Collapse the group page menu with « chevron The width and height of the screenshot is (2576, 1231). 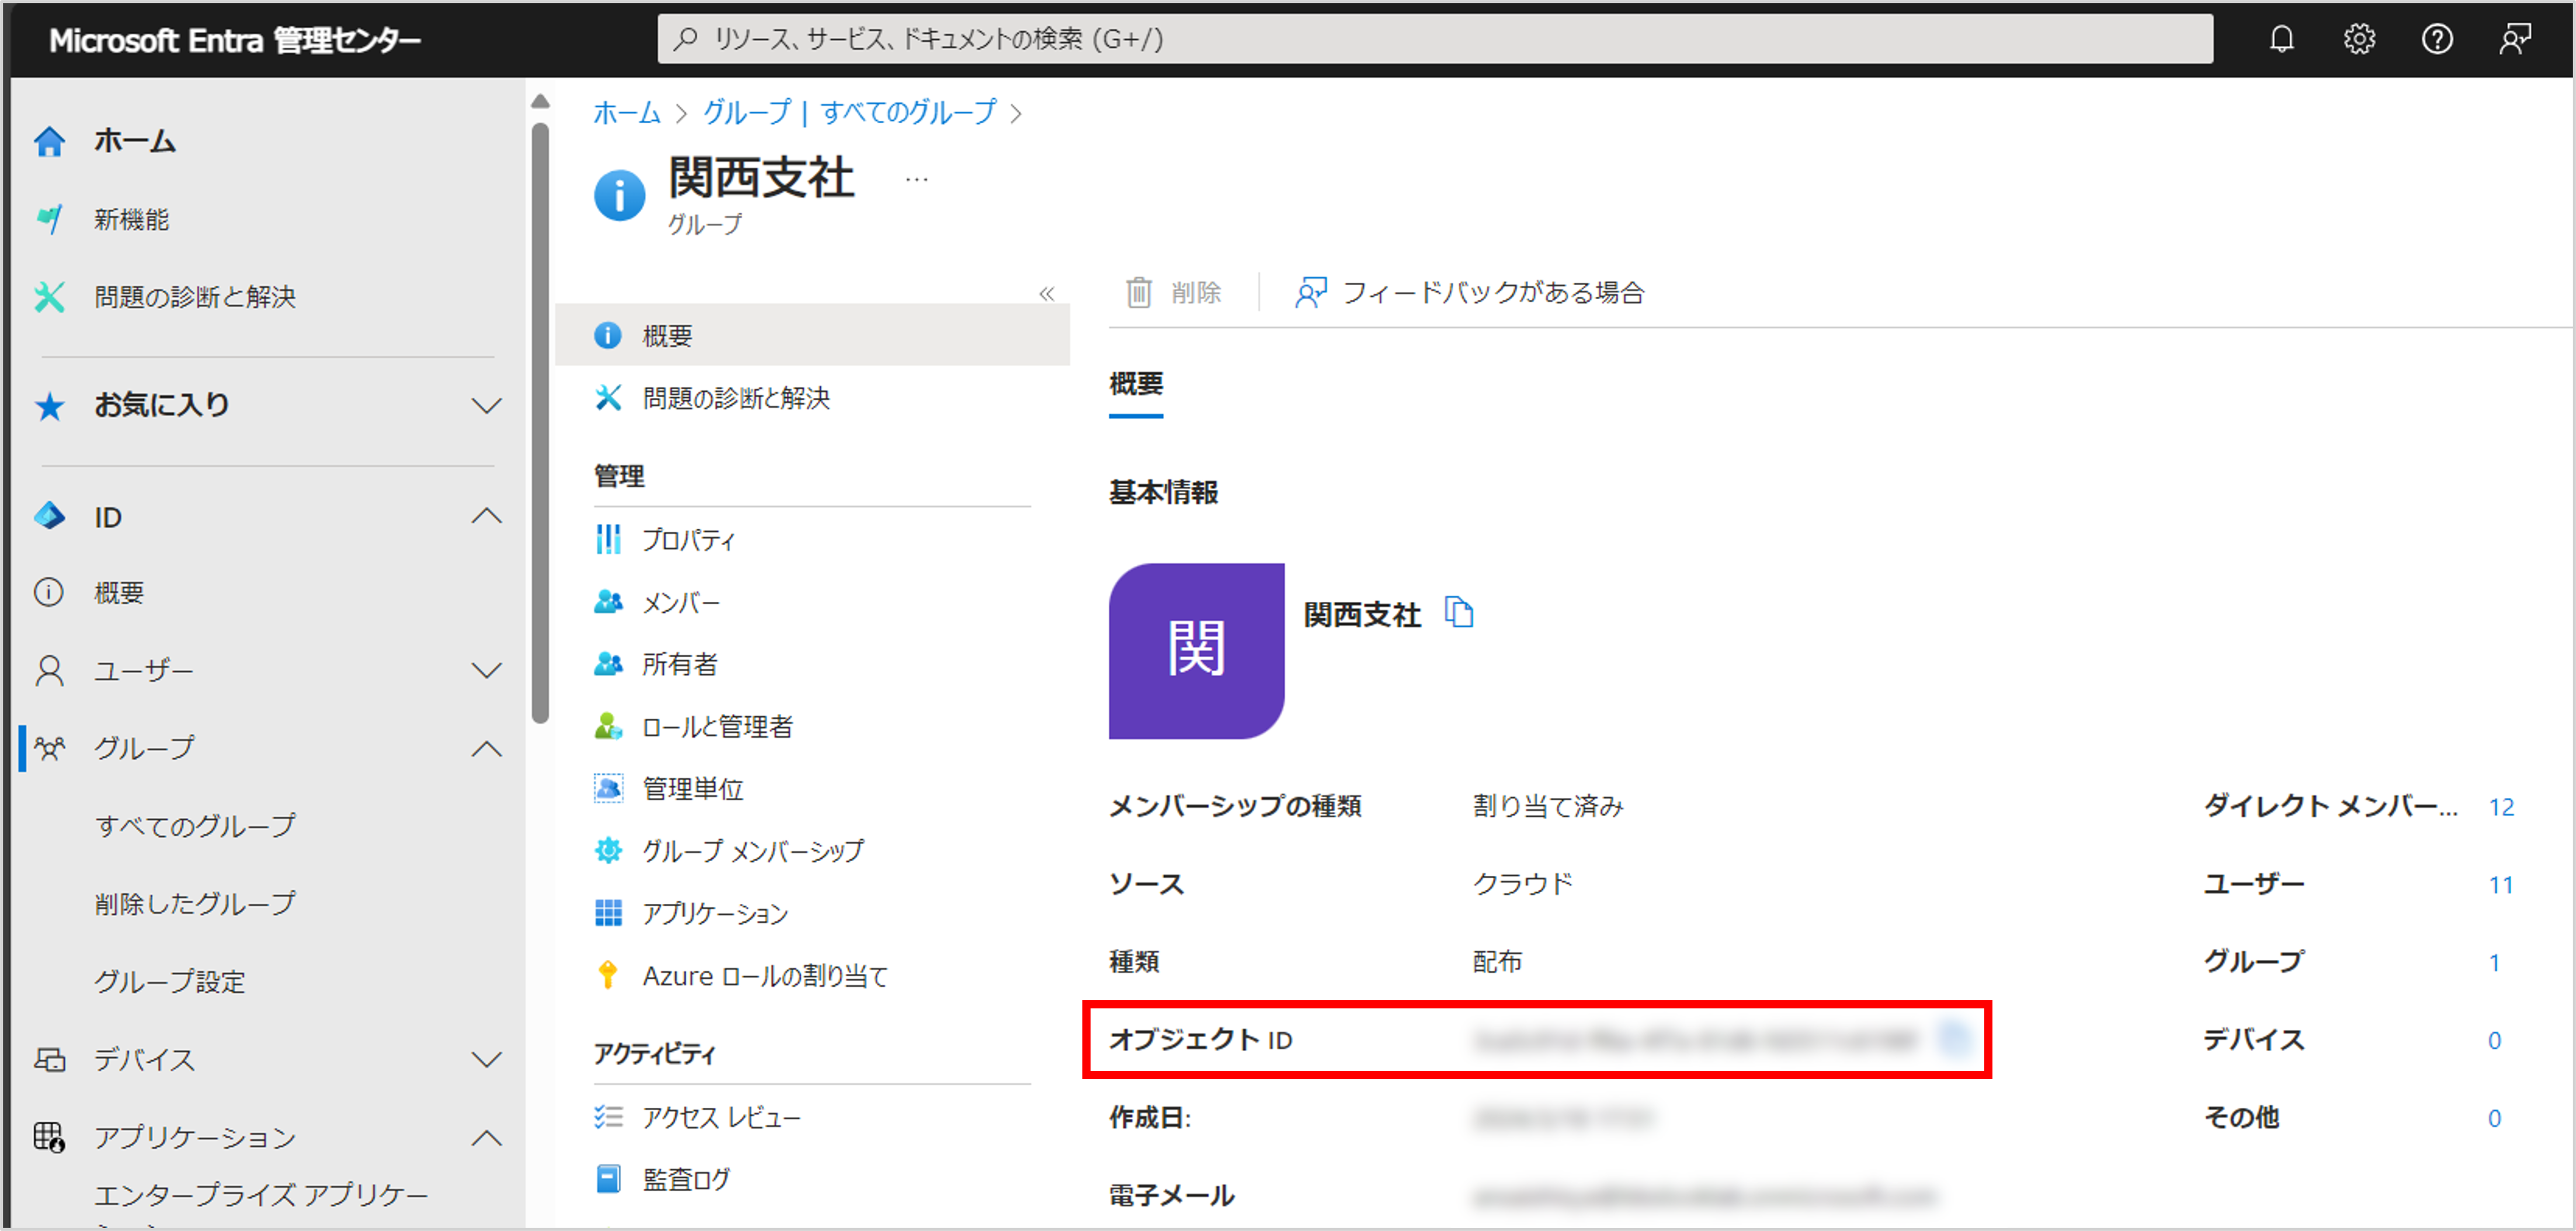1046,293
